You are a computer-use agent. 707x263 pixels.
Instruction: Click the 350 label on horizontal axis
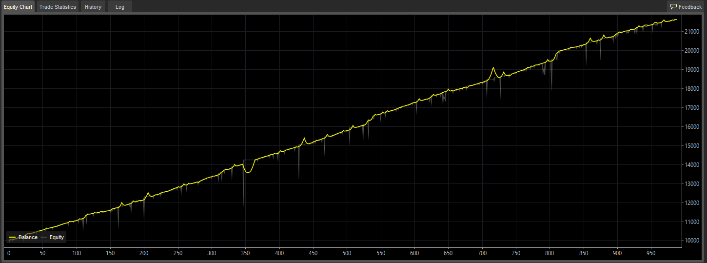[x=245, y=253]
